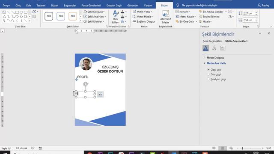Image resolution: width=274 pixels, height=154 pixels.
Task: Click the ÖZBEK DOYGUN name text
Action: 110,71
